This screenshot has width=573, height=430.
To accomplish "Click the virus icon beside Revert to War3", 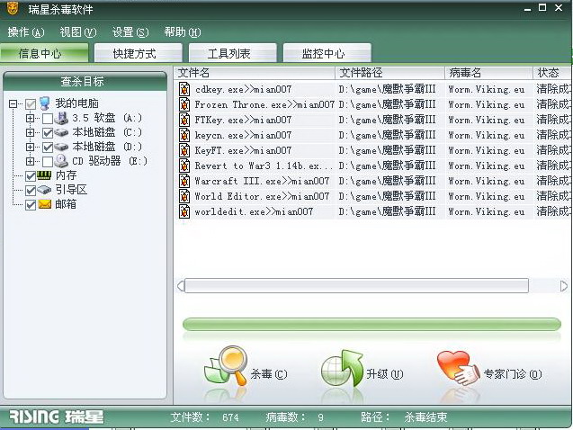I will pyautogui.click(x=184, y=166).
